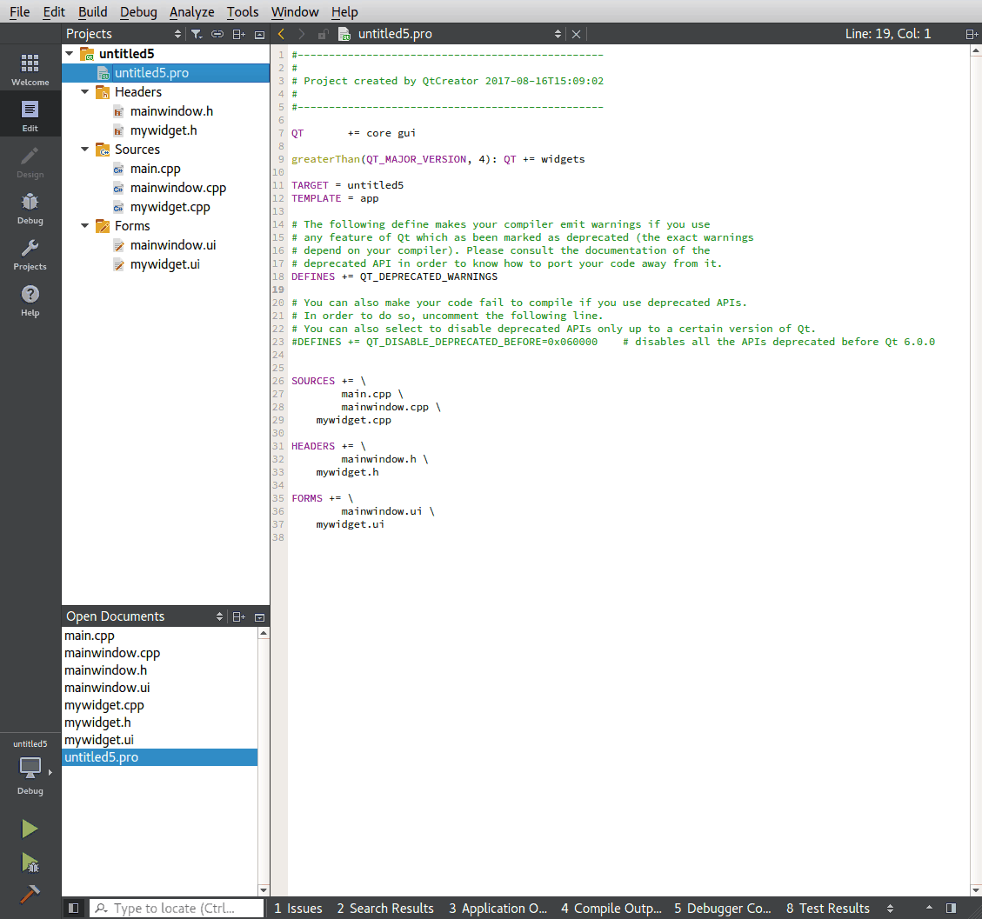Toggle the bottom-left sidebar visibility button
982x919 pixels.
coord(74,908)
